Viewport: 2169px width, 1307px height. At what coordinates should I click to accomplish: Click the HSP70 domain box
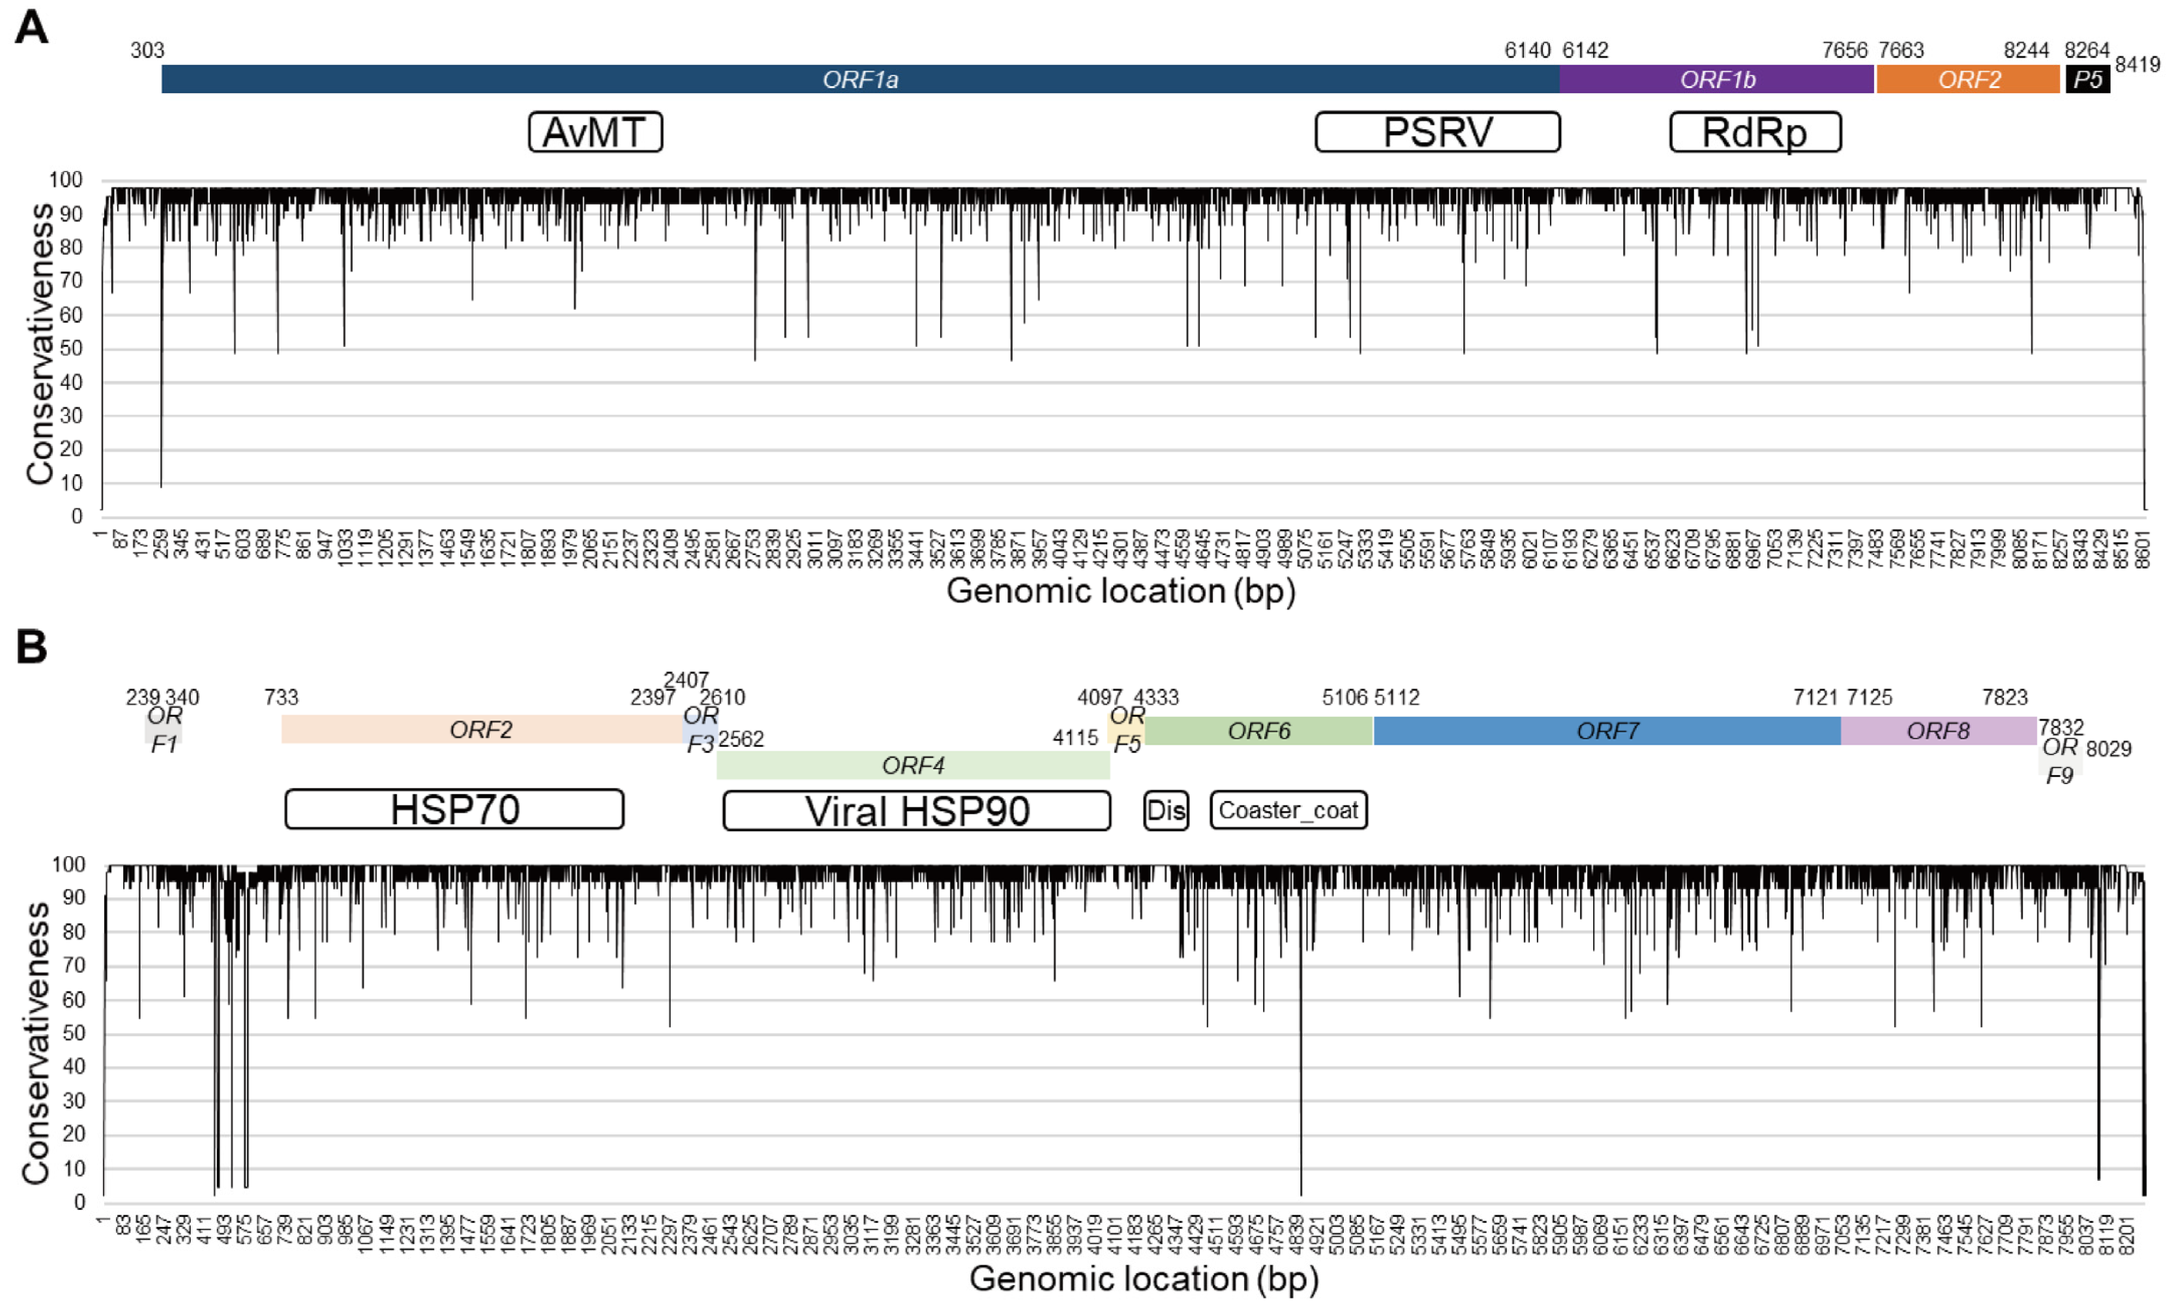(x=454, y=809)
